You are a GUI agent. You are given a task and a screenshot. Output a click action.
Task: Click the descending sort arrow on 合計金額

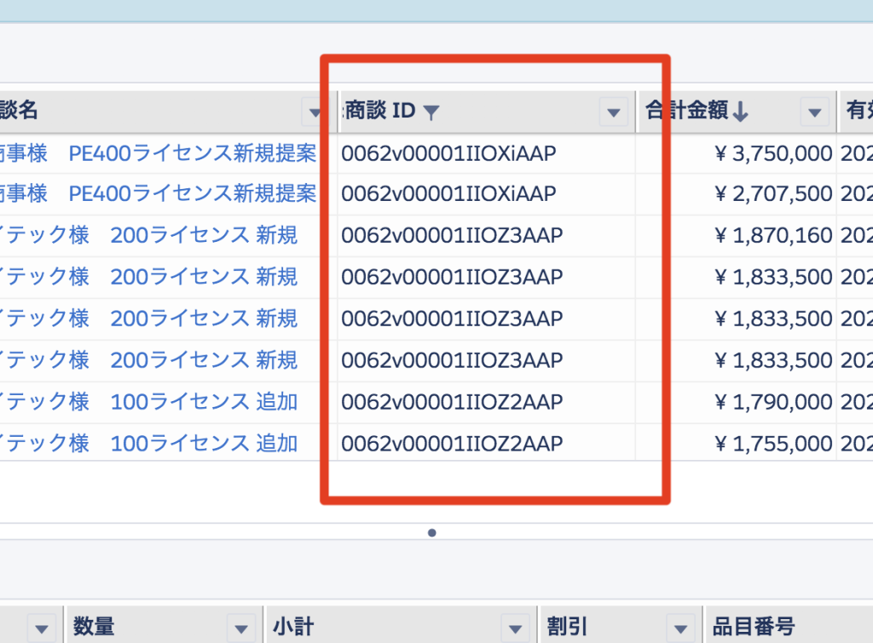pos(740,112)
